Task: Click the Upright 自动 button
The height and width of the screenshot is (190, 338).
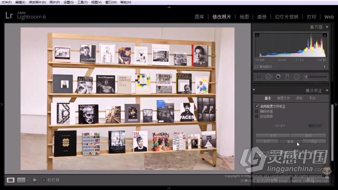Action: click(308, 136)
